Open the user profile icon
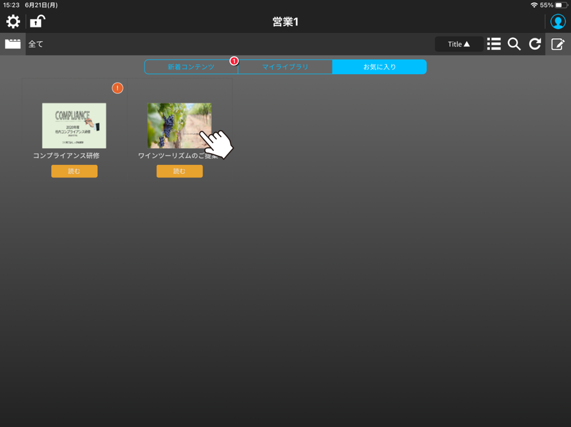The image size is (571, 427). click(558, 22)
